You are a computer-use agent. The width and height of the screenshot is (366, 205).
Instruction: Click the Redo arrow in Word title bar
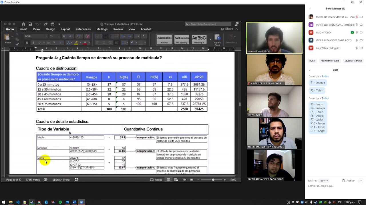point(45,24)
